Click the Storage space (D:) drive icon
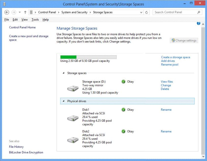This screenshot has width=207, height=161. 73,88
